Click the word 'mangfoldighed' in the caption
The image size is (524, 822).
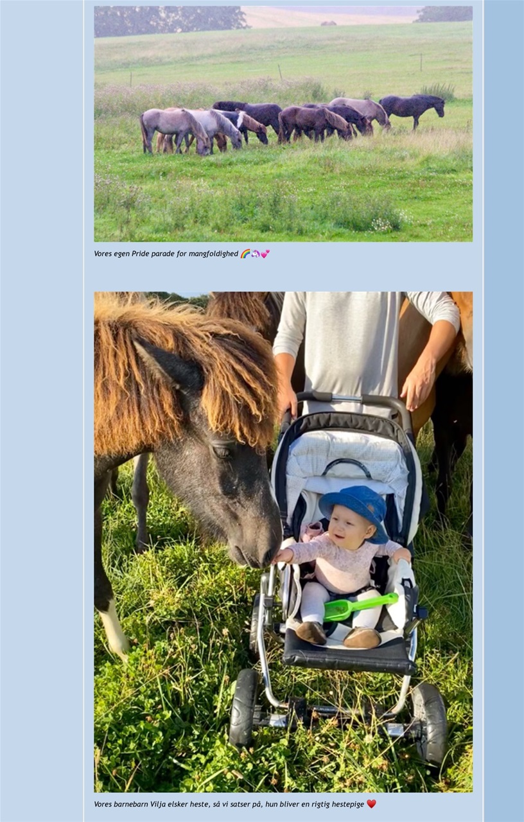213,254
